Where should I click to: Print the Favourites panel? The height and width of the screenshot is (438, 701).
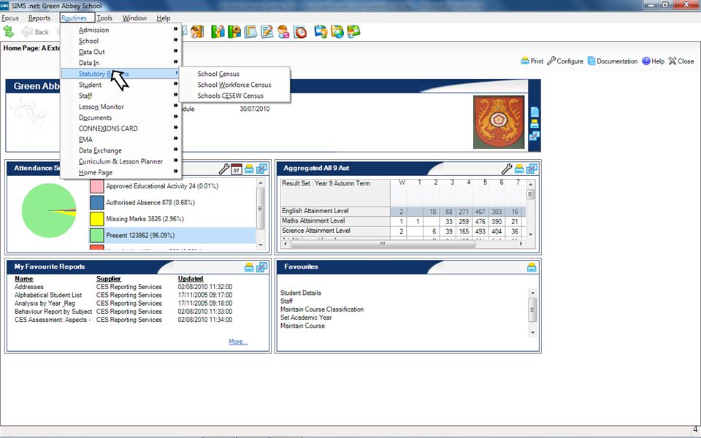coord(532,267)
